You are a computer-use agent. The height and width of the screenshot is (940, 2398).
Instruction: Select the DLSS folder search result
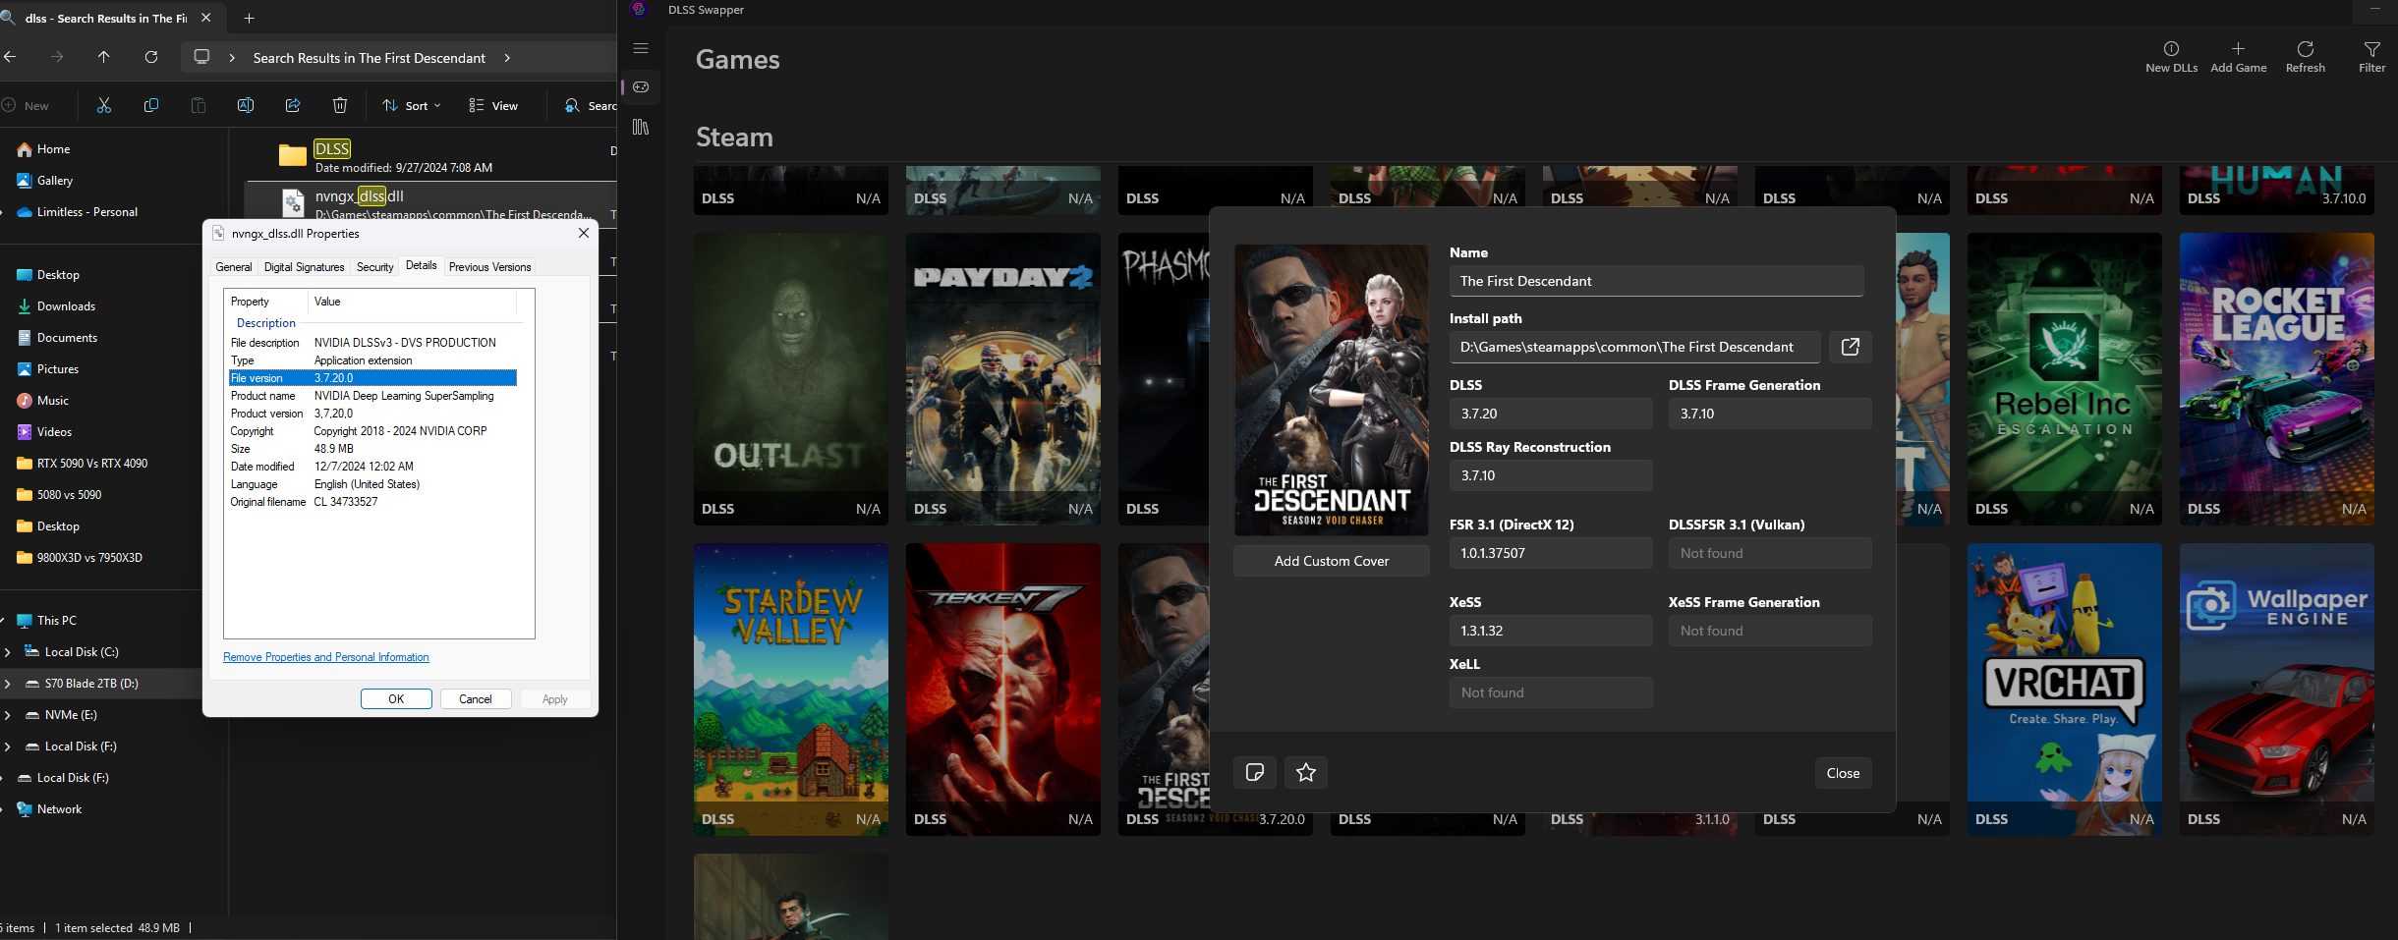(432, 157)
